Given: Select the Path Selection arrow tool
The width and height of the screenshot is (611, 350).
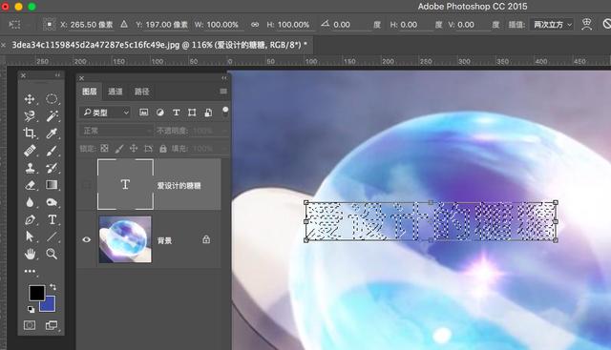Looking at the screenshot, I should click(x=30, y=237).
